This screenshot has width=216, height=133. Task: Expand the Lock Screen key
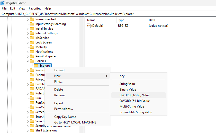tap(28, 43)
